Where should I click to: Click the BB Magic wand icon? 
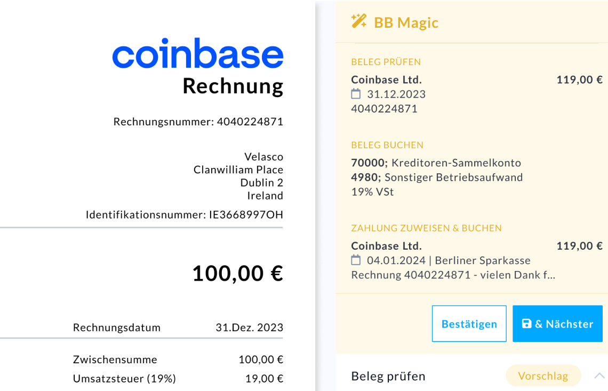point(359,22)
